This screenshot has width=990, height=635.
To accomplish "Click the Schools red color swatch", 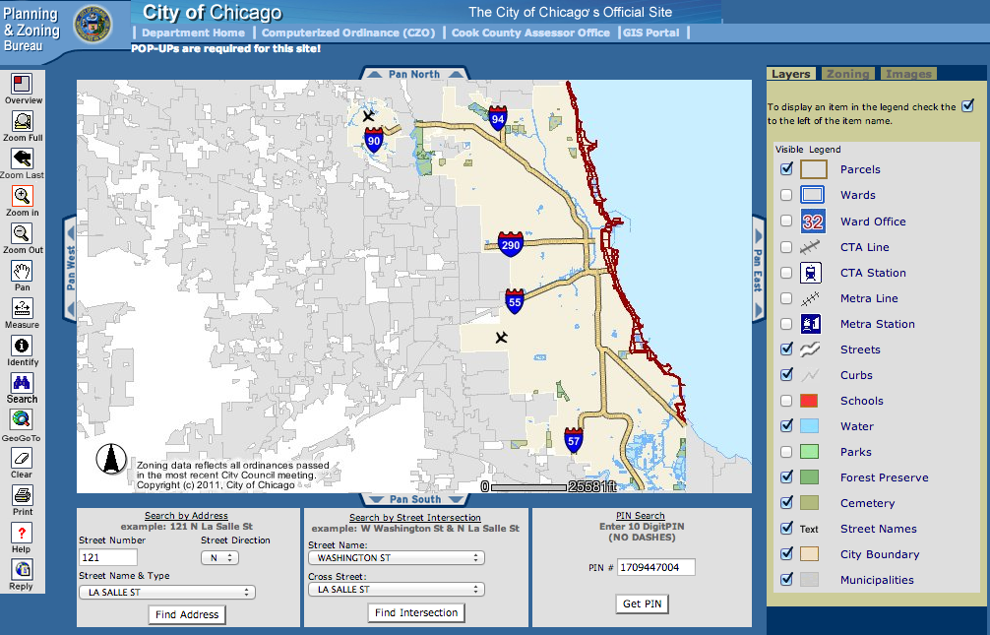I will click(x=809, y=401).
